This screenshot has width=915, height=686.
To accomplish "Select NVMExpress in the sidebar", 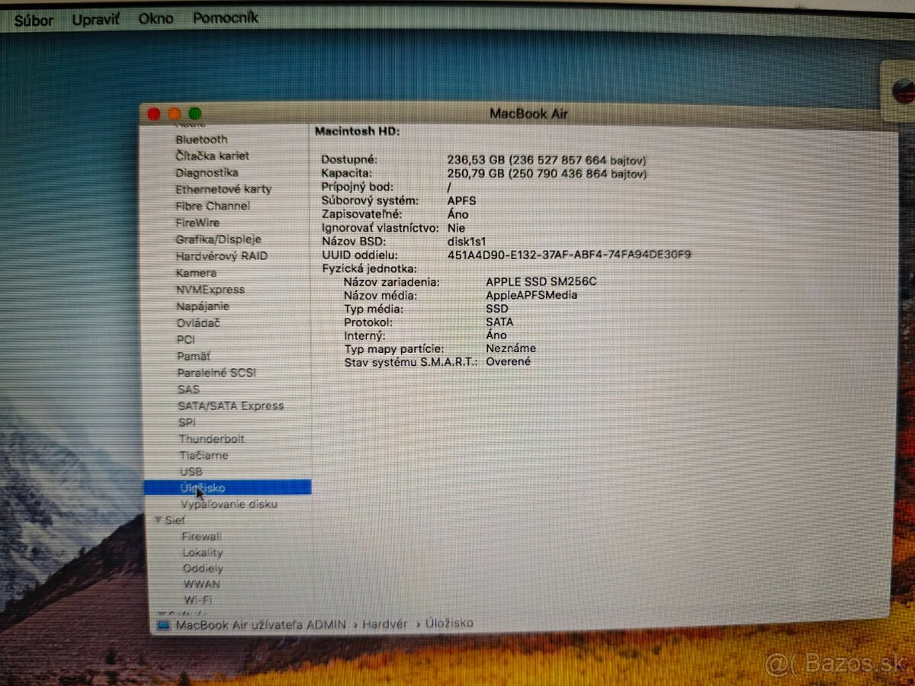I will click(210, 290).
